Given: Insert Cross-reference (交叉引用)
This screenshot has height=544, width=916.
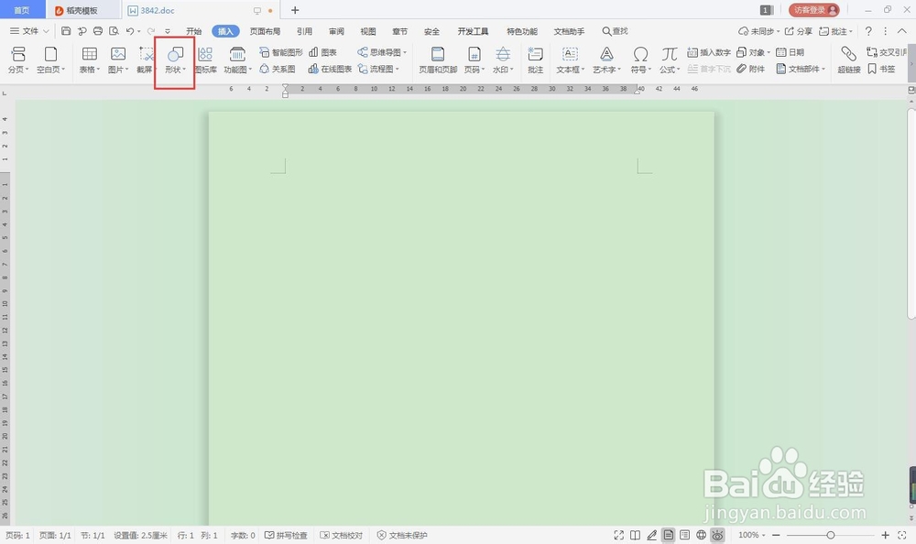Looking at the screenshot, I should (x=888, y=52).
